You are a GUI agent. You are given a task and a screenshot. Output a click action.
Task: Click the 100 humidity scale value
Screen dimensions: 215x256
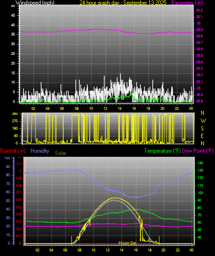click(7, 158)
